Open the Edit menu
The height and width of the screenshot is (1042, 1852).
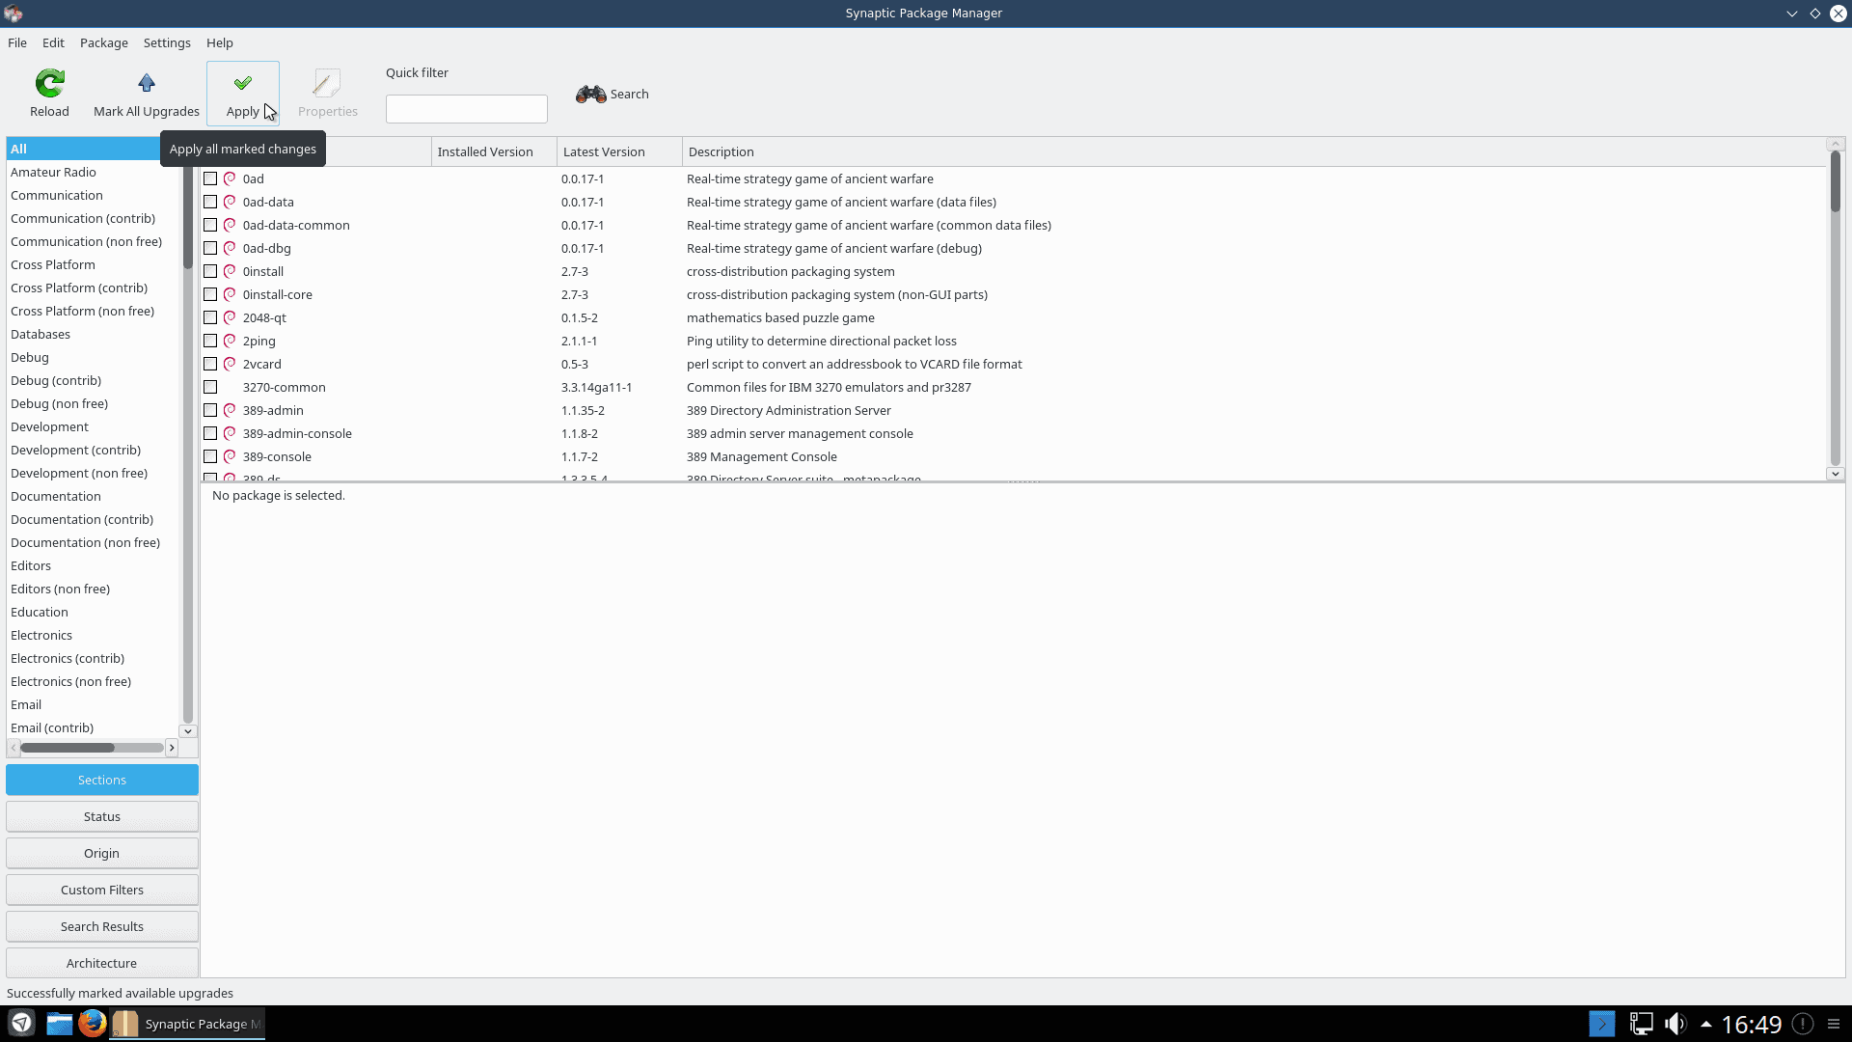pyautogui.click(x=53, y=42)
